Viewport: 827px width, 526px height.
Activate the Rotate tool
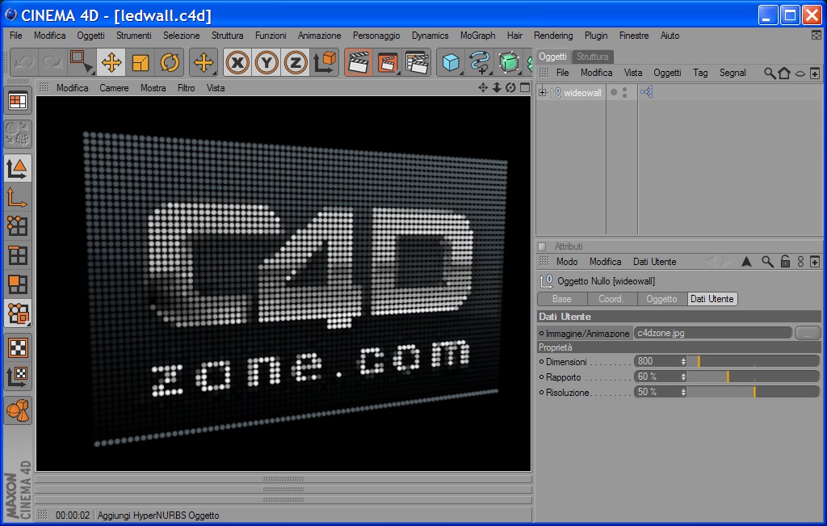coord(170,63)
